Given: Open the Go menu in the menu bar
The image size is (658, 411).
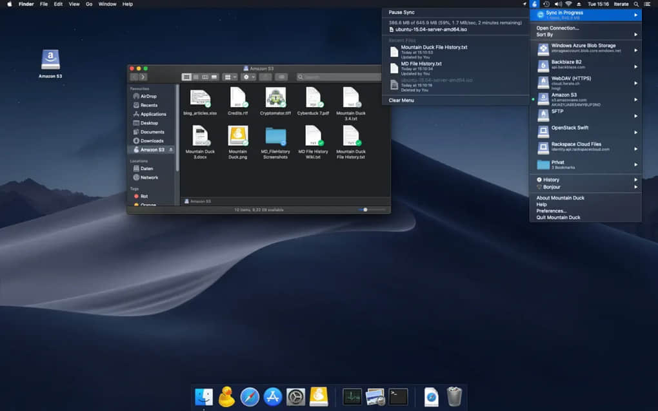Looking at the screenshot, I should coord(90,4).
